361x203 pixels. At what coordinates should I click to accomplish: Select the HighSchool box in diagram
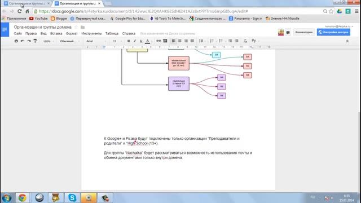pos(179,84)
